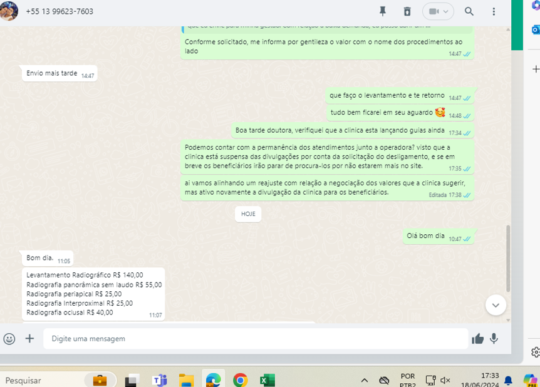Image resolution: width=540 pixels, height=387 pixels.
Task: Click the HOJE date separator chip
Action: 248,214
